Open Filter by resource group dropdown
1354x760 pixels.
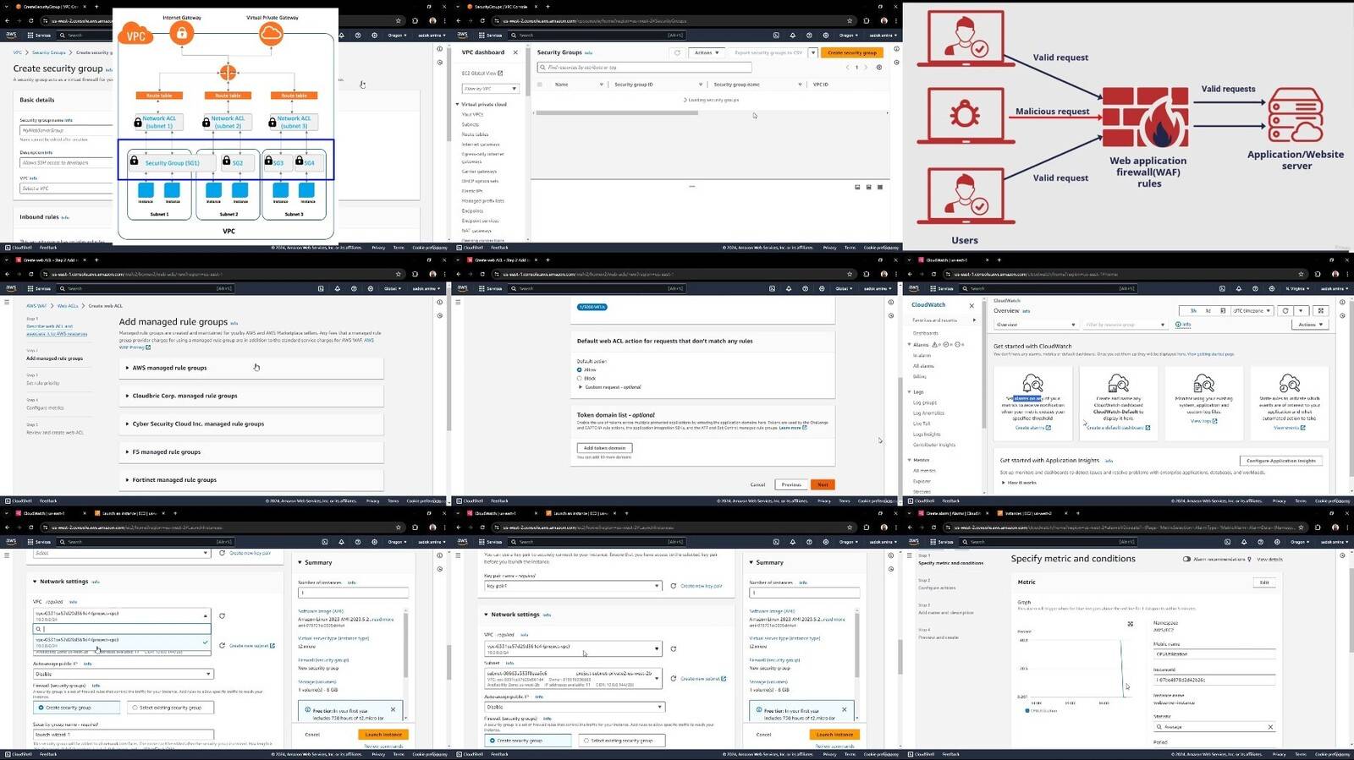pos(1126,325)
